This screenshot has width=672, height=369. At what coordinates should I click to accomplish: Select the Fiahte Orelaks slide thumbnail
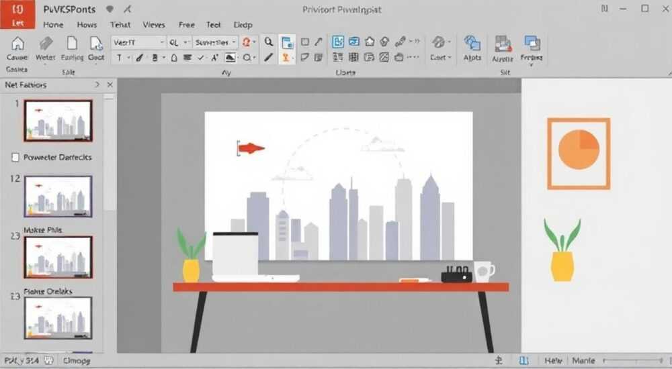pyautogui.click(x=58, y=317)
